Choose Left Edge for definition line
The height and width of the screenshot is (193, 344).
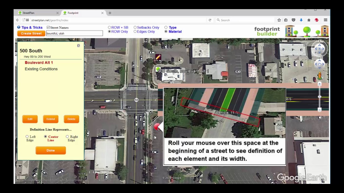click(x=27, y=137)
